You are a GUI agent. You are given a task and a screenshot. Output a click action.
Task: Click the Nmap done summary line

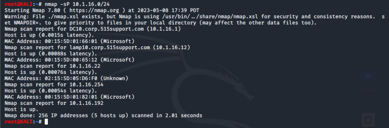[103, 115]
